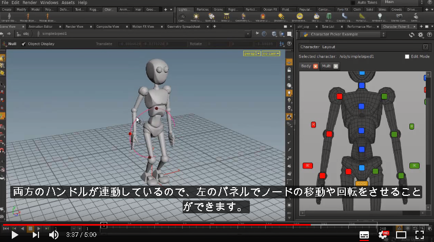Click the blue chest control swatch
This screenshot has height=242, width=434.
(x=362, y=106)
